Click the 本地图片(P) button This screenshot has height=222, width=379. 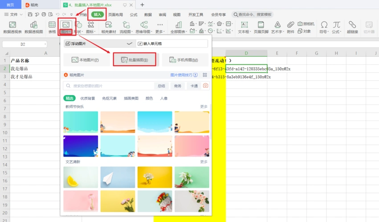point(86,60)
